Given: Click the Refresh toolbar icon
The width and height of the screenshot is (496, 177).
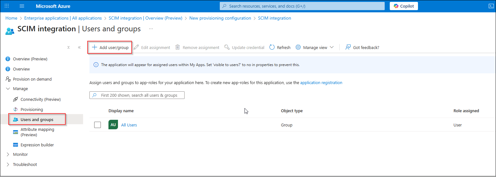Looking at the screenshot, I should [272, 47].
